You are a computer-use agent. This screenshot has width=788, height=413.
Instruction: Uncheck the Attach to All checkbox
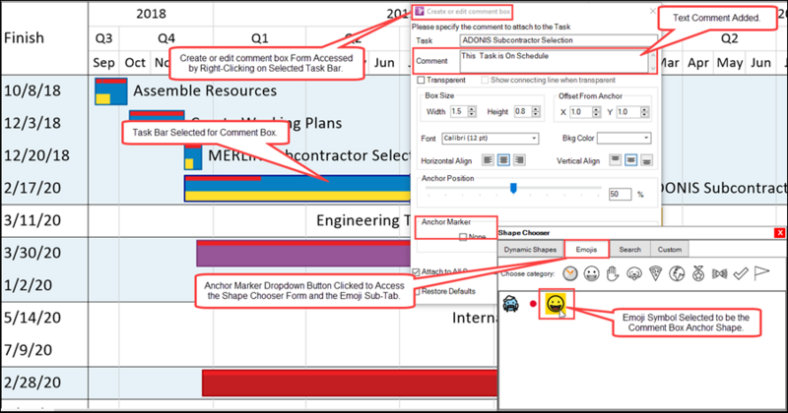(x=416, y=272)
